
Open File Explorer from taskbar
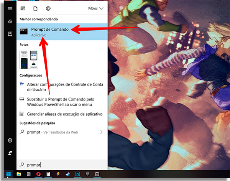19,174
